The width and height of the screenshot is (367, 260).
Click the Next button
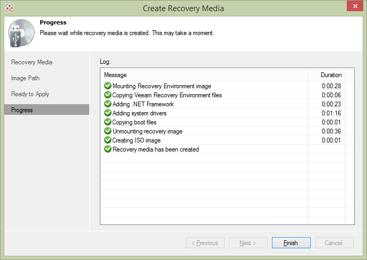tap(248, 243)
